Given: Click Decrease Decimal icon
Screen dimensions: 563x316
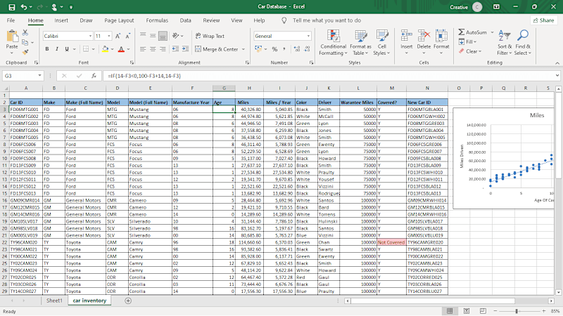Looking at the screenshot, I should (307, 49).
